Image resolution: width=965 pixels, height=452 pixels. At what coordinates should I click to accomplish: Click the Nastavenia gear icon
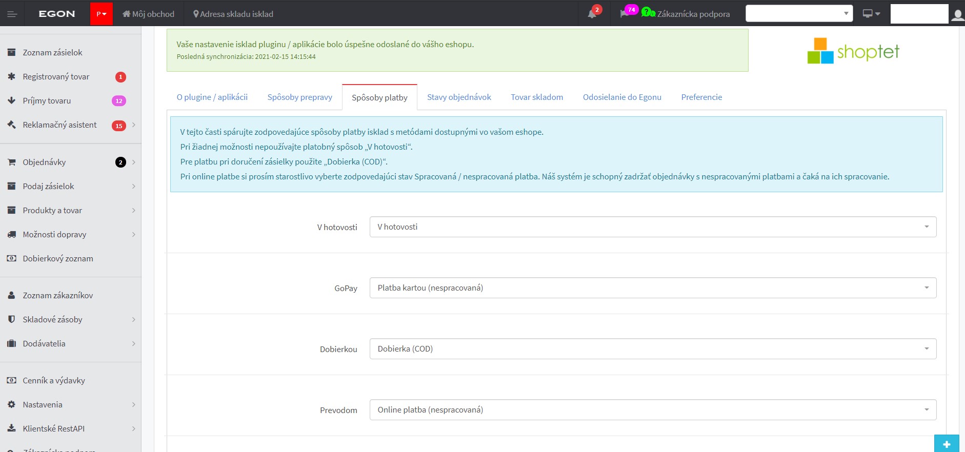[x=11, y=404]
